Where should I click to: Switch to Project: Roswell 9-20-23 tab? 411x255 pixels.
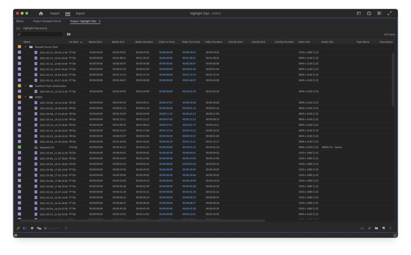[47, 21]
